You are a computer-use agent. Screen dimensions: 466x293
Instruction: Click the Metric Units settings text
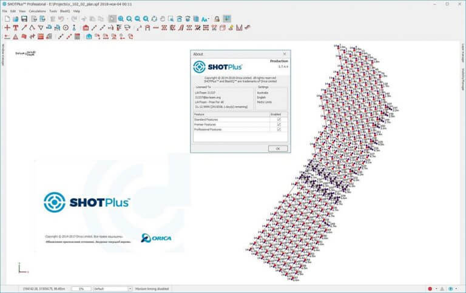[264, 102]
